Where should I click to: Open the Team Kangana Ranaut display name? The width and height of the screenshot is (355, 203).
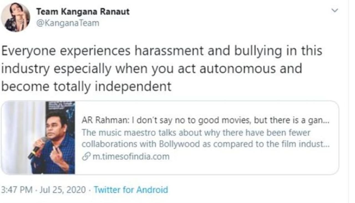pyautogui.click(x=83, y=12)
